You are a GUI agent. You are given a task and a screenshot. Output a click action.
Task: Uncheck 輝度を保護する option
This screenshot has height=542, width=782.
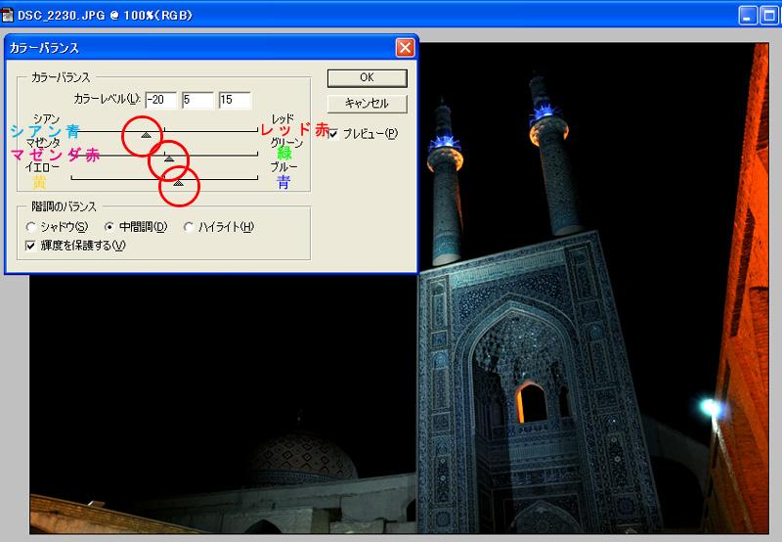[31, 245]
